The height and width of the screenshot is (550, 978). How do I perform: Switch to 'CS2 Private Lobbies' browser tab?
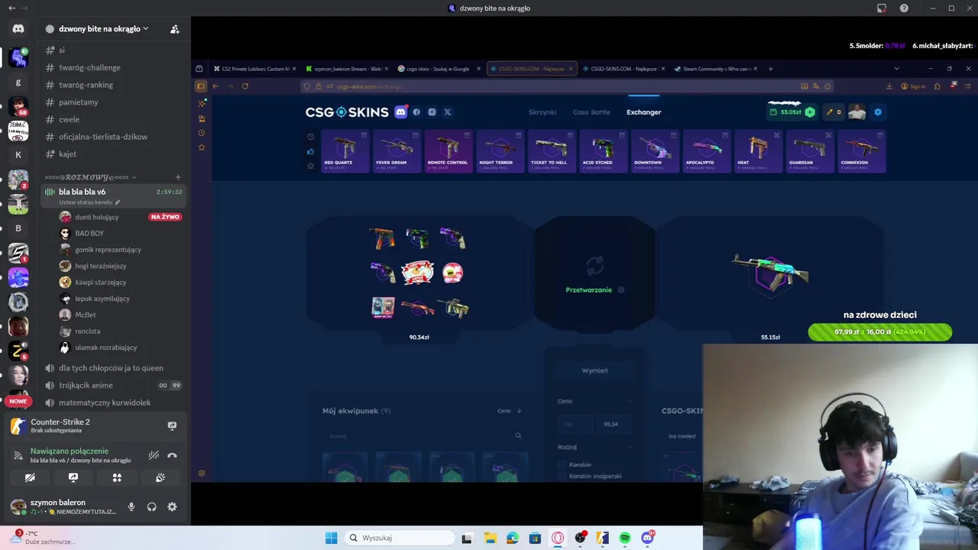point(254,69)
